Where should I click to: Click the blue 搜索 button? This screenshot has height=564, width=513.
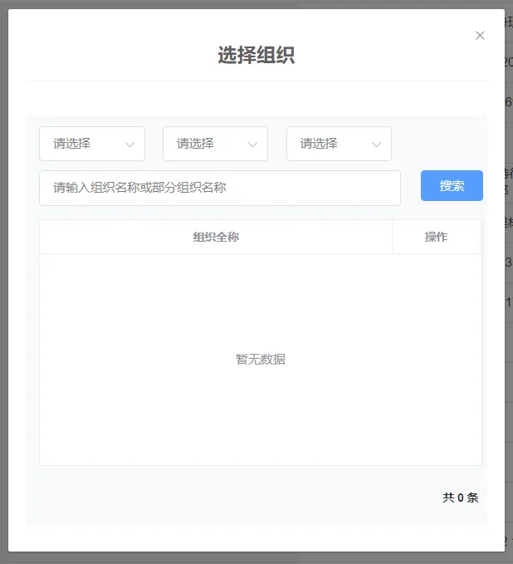click(452, 185)
